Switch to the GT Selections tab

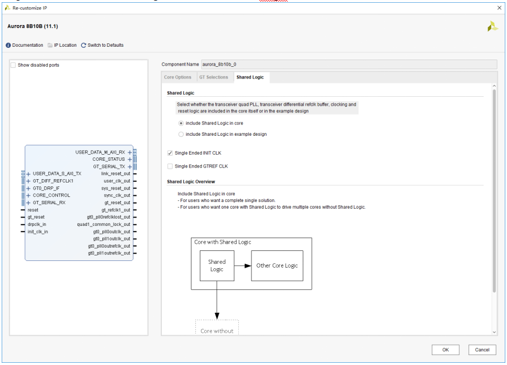(x=213, y=77)
